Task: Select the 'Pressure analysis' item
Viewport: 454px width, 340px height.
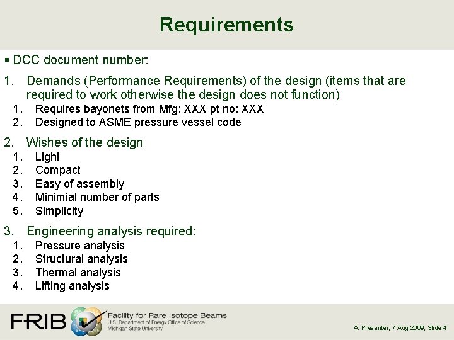Action: tap(79, 246)
